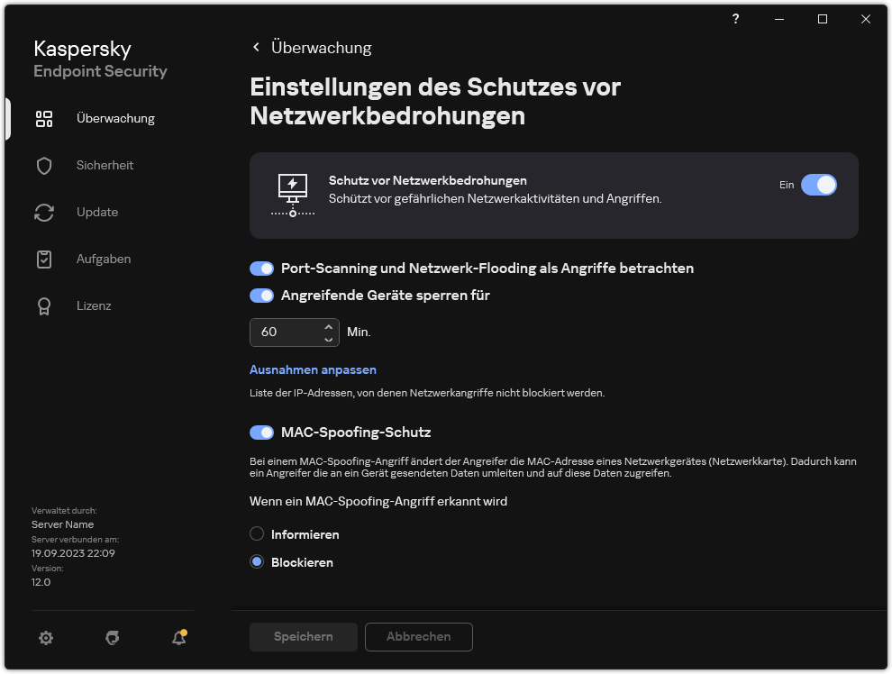
Task: Discard changes via Abbrechen
Action: coord(418,637)
